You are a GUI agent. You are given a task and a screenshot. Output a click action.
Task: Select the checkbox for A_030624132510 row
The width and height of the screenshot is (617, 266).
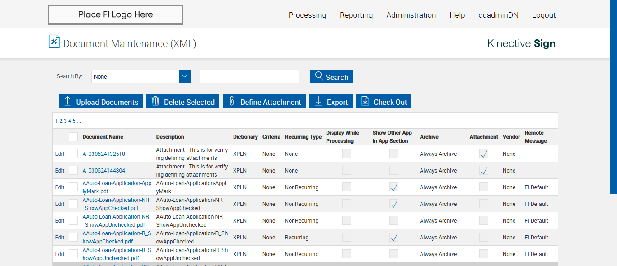[73, 154]
